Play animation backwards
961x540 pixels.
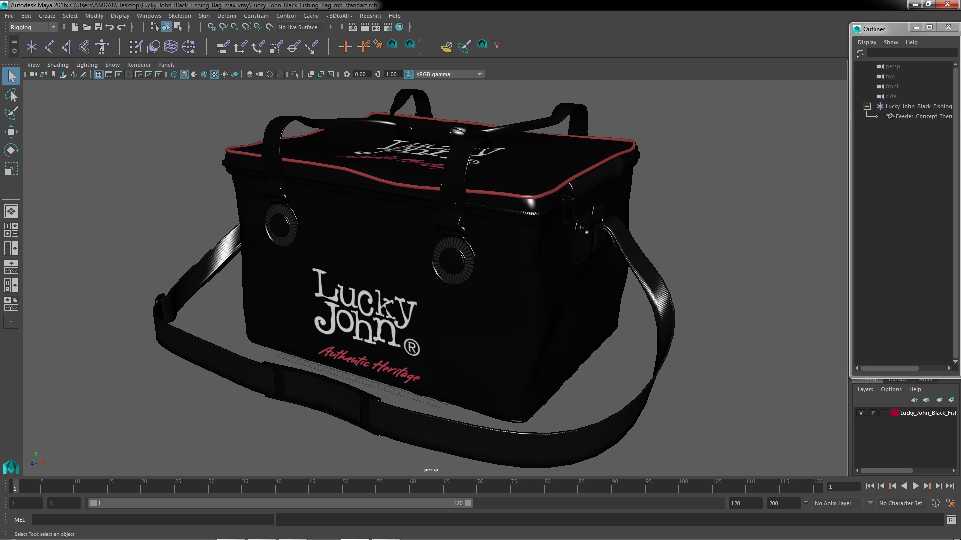[x=904, y=486]
